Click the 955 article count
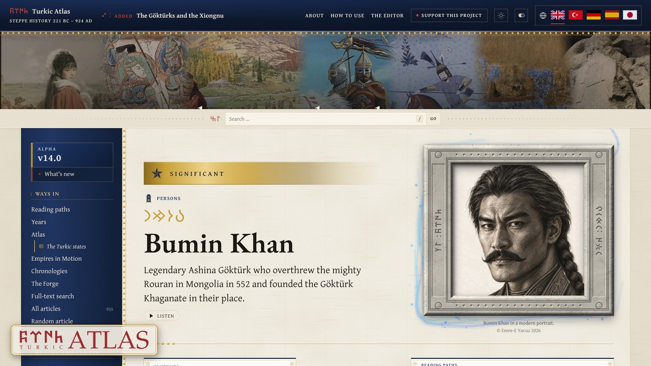The height and width of the screenshot is (366, 651). pyautogui.click(x=110, y=309)
